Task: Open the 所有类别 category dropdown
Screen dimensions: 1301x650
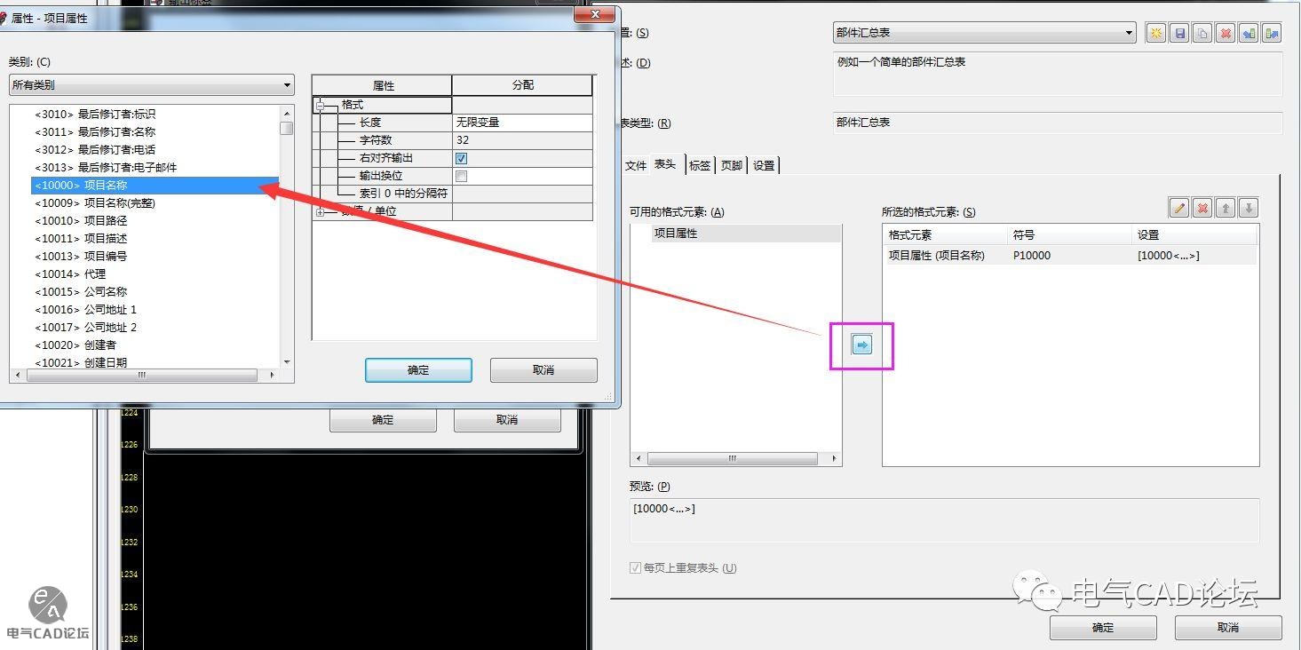Action: (x=151, y=85)
